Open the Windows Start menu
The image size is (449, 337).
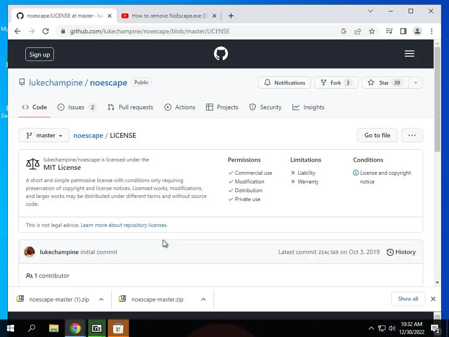click(11, 328)
